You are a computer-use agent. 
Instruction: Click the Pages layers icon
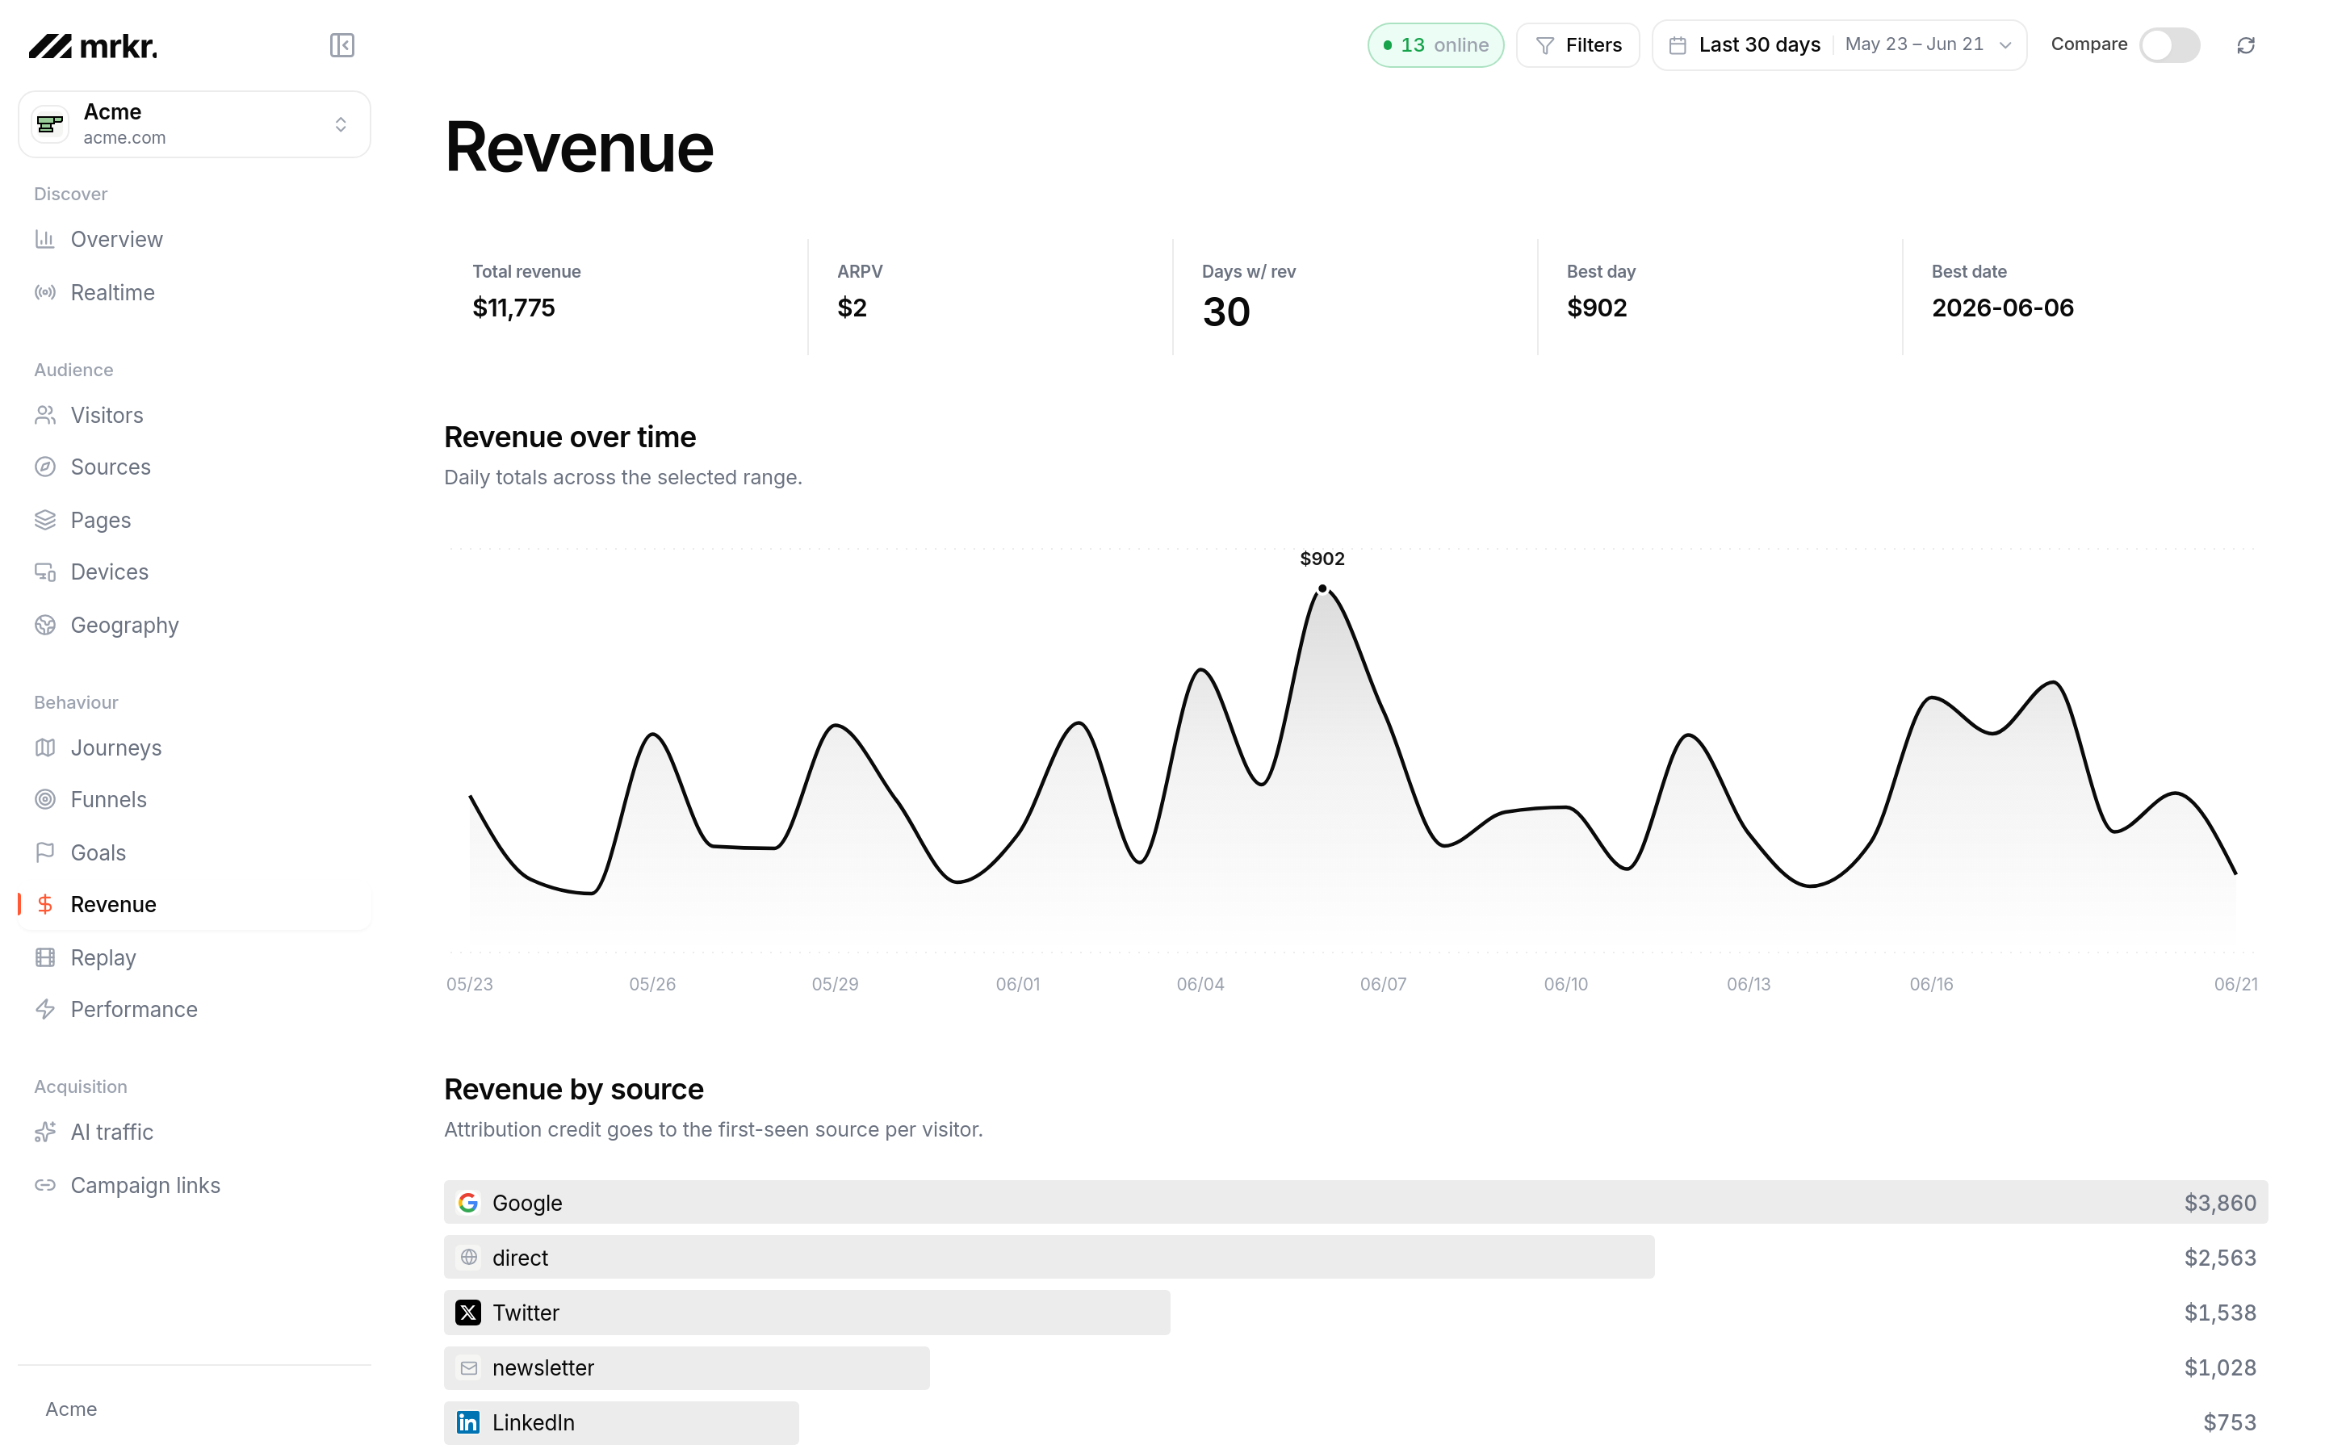tap(45, 520)
